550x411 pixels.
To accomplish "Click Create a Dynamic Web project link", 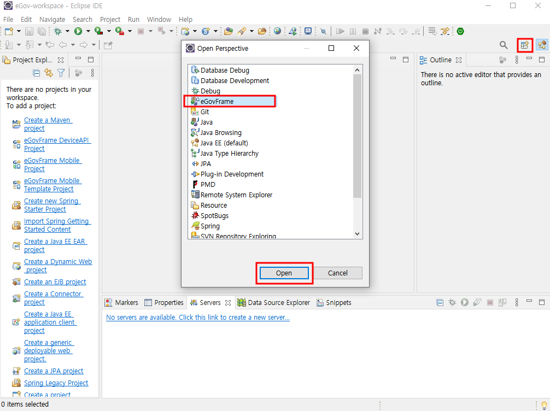I will point(58,266).
